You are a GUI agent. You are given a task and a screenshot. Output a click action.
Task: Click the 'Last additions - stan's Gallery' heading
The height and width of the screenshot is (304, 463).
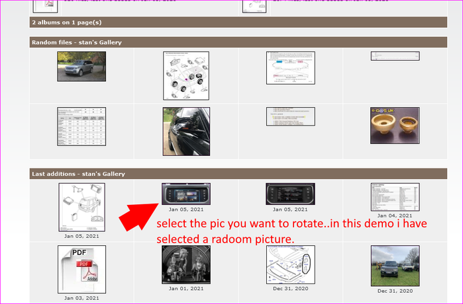point(79,174)
